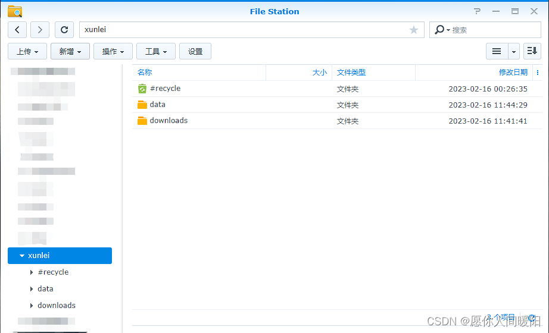The width and height of the screenshot is (549, 333).
Task: Select the downloads folder name in list
Action: pyautogui.click(x=169, y=121)
